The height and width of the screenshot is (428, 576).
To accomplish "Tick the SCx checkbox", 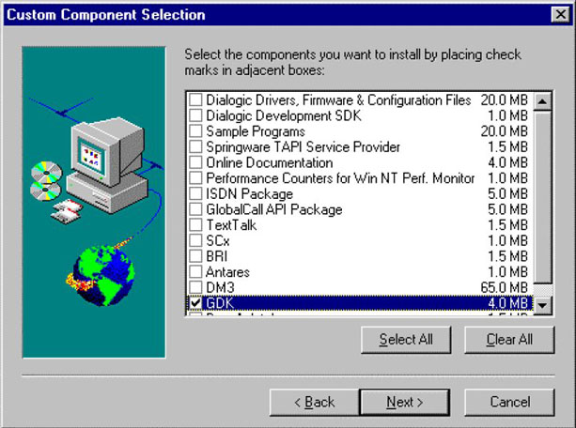I will [x=195, y=240].
